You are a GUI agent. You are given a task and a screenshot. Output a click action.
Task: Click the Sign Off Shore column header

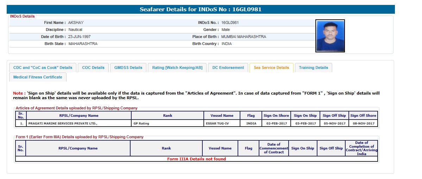[363, 116]
